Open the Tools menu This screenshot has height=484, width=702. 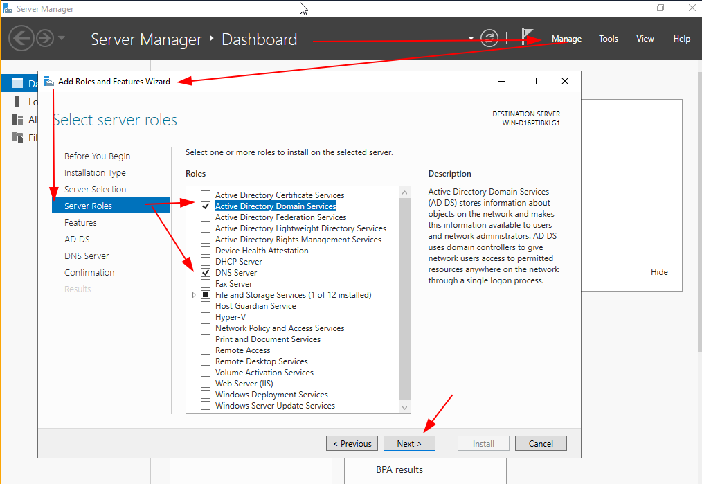point(609,39)
